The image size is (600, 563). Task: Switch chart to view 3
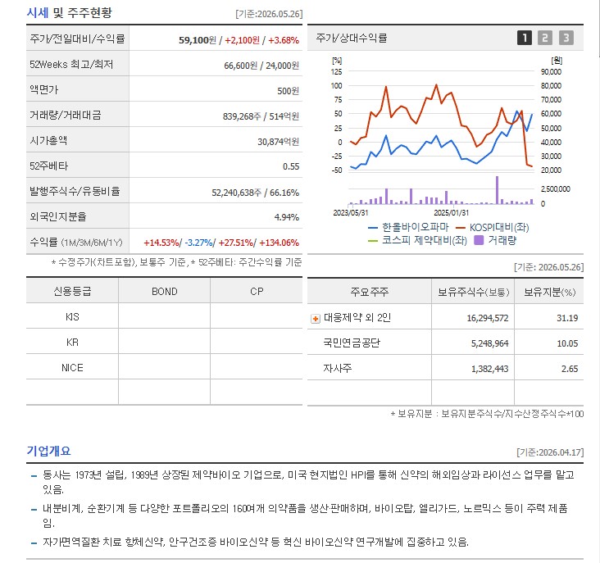566,38
